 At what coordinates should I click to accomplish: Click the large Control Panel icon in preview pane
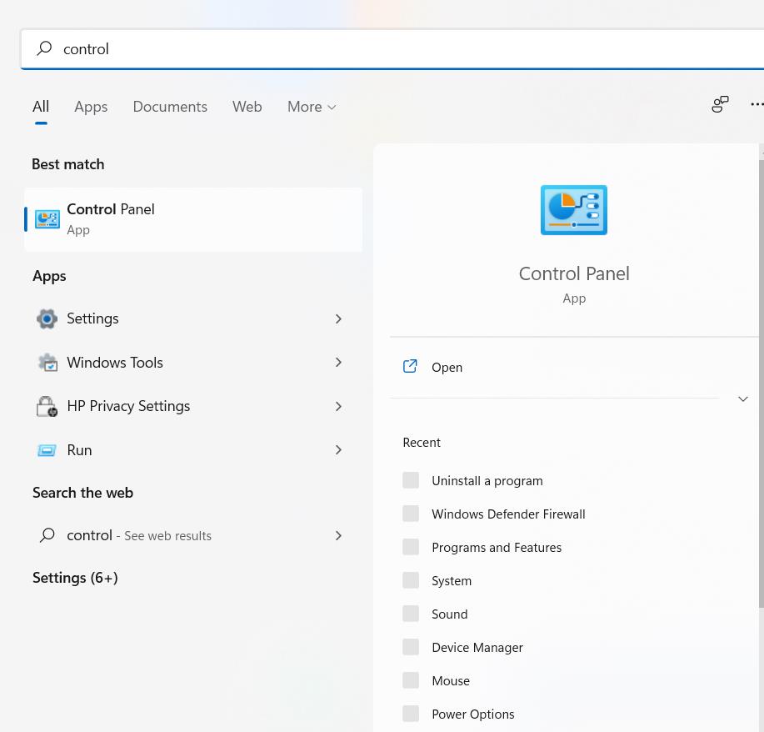(x=574, y=210)
